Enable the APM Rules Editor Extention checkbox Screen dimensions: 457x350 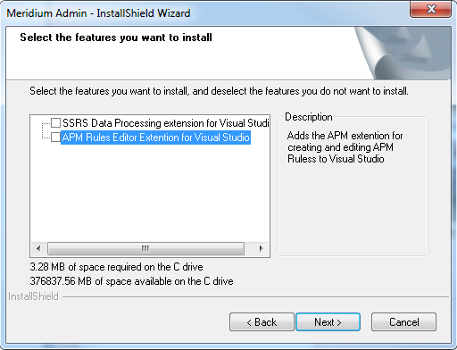click(55, 137)
